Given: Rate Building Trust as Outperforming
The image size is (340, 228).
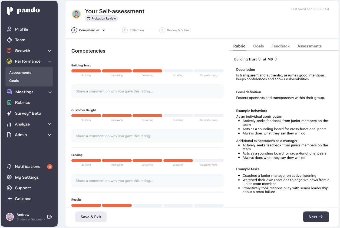Looking at the screenshot, I should click(x=209, y=71).
